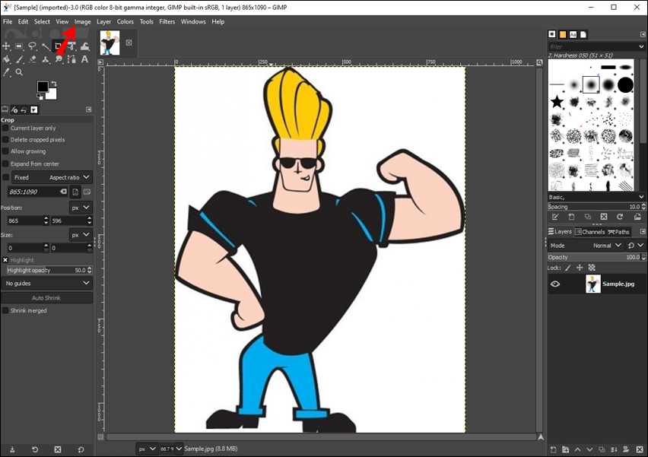This screenshot has width=648, height=457.
Task: Switch to the Channels tab
Action: [589, 232]
